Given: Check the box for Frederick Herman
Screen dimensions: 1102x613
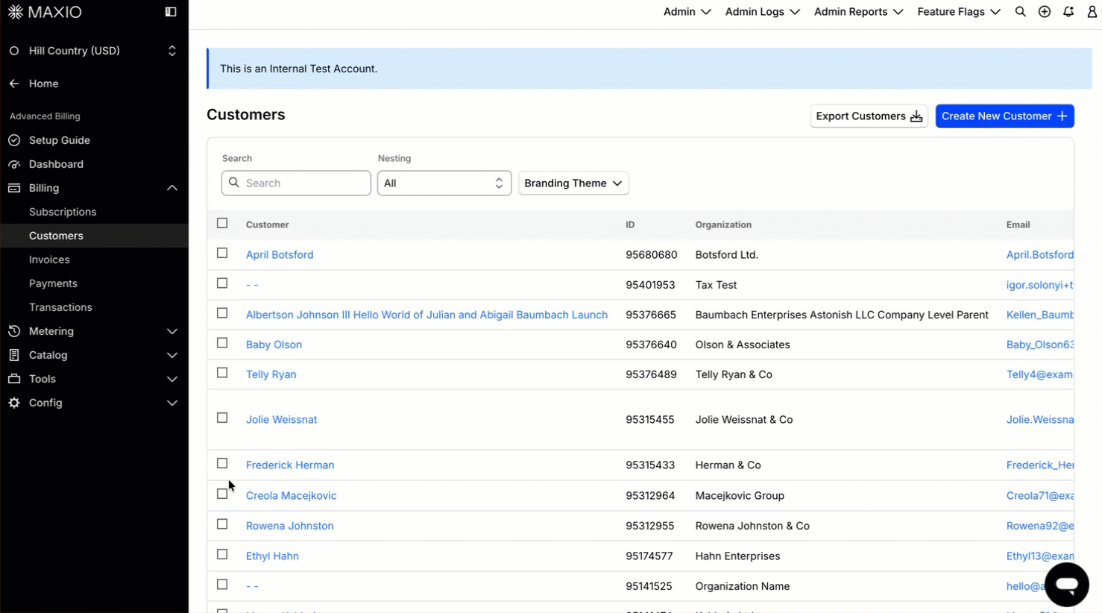Looking at the screenshot, I should tap(222, 464).
